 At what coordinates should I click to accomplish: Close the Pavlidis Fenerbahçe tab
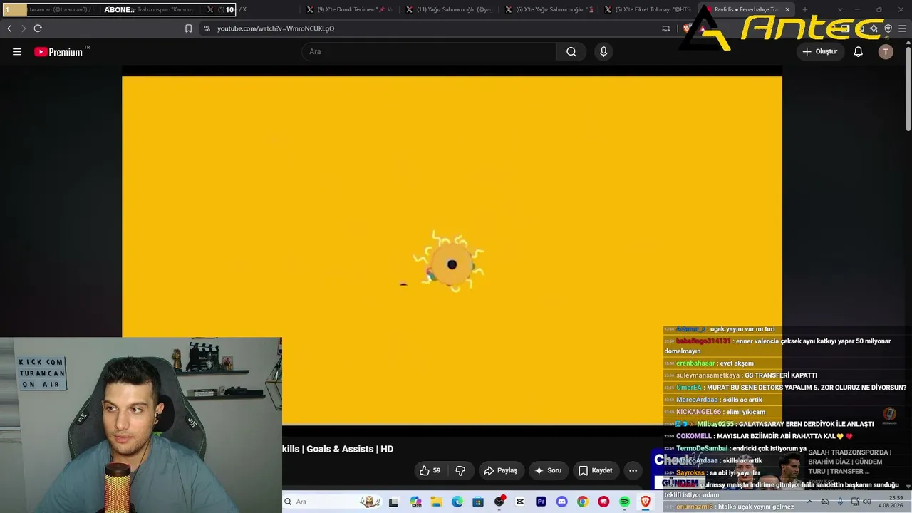point(787,10)
